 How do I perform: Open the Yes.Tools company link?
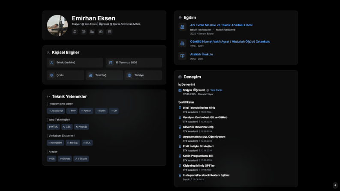point(216,90)
